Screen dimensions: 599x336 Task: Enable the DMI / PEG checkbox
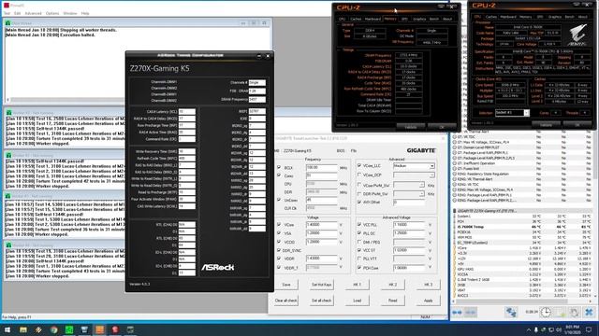tap(359, 242)
